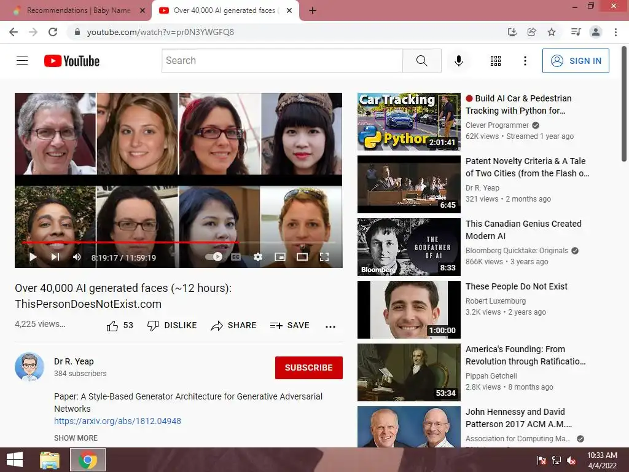Open Godfather of AI Bloomberg thumbnail

(408, 247)
